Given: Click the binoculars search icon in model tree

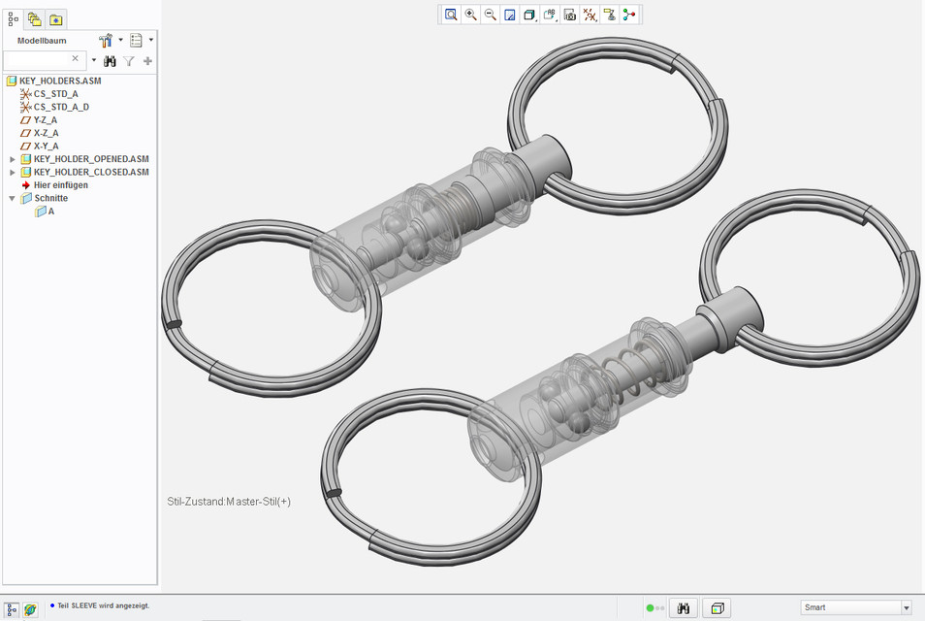Looking at the screenshot, I should pos(110,61).
